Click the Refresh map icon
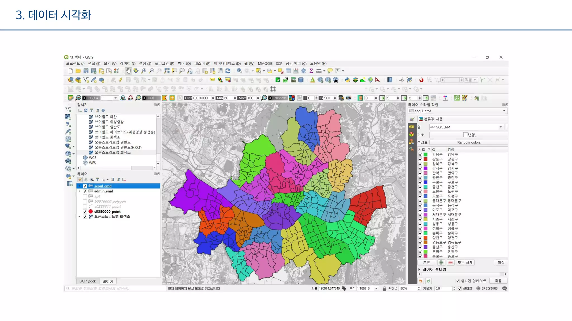 228,71
